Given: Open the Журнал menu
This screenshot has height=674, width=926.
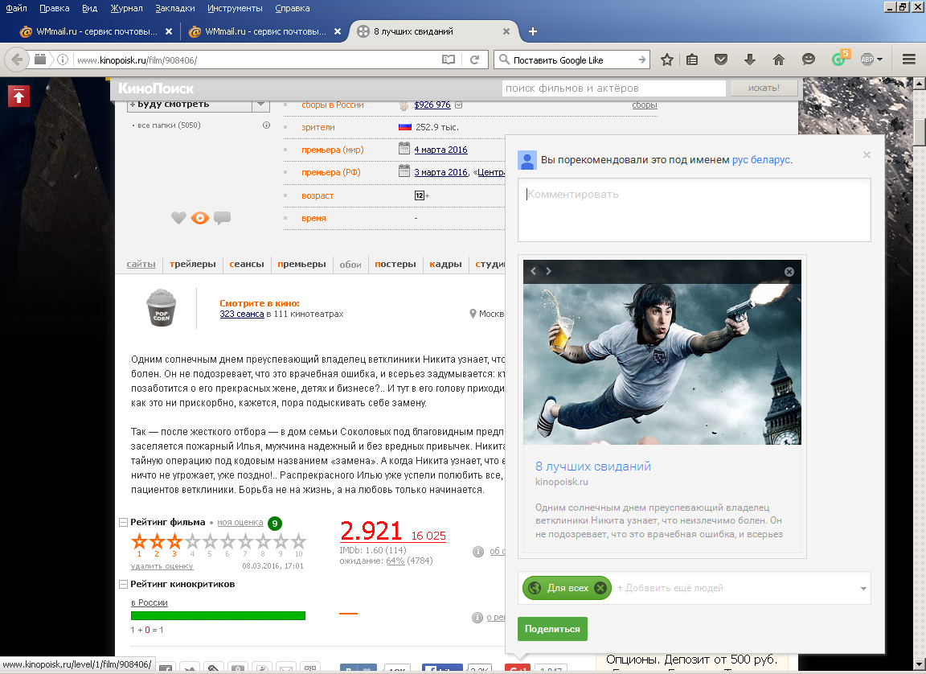Looking at the screenshot, I should coord(126,8).
